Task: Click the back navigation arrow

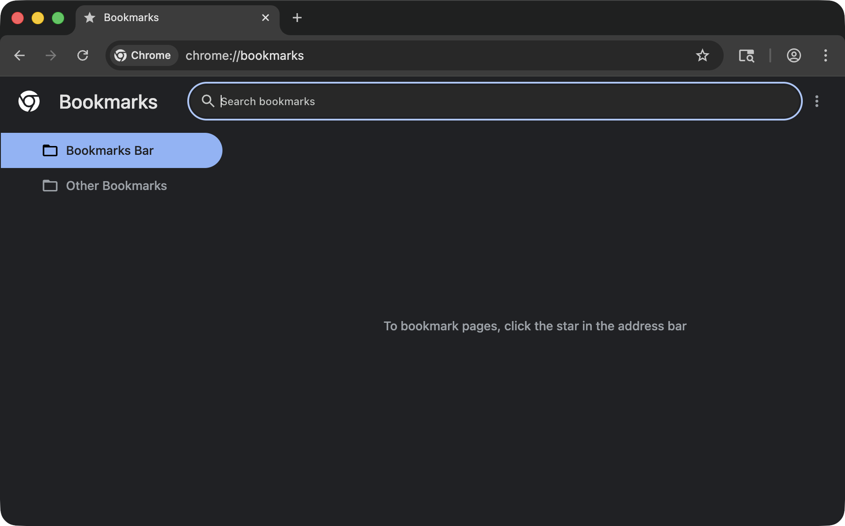Action: coord(19,55)
